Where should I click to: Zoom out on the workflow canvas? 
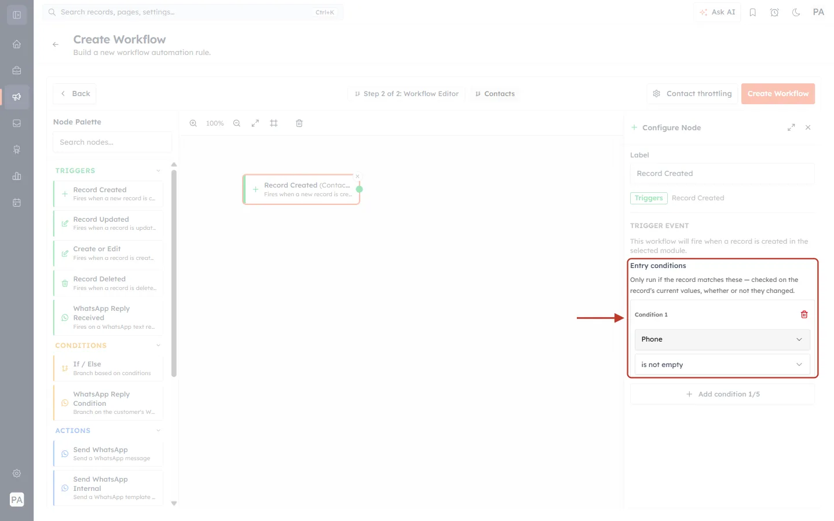237,123
